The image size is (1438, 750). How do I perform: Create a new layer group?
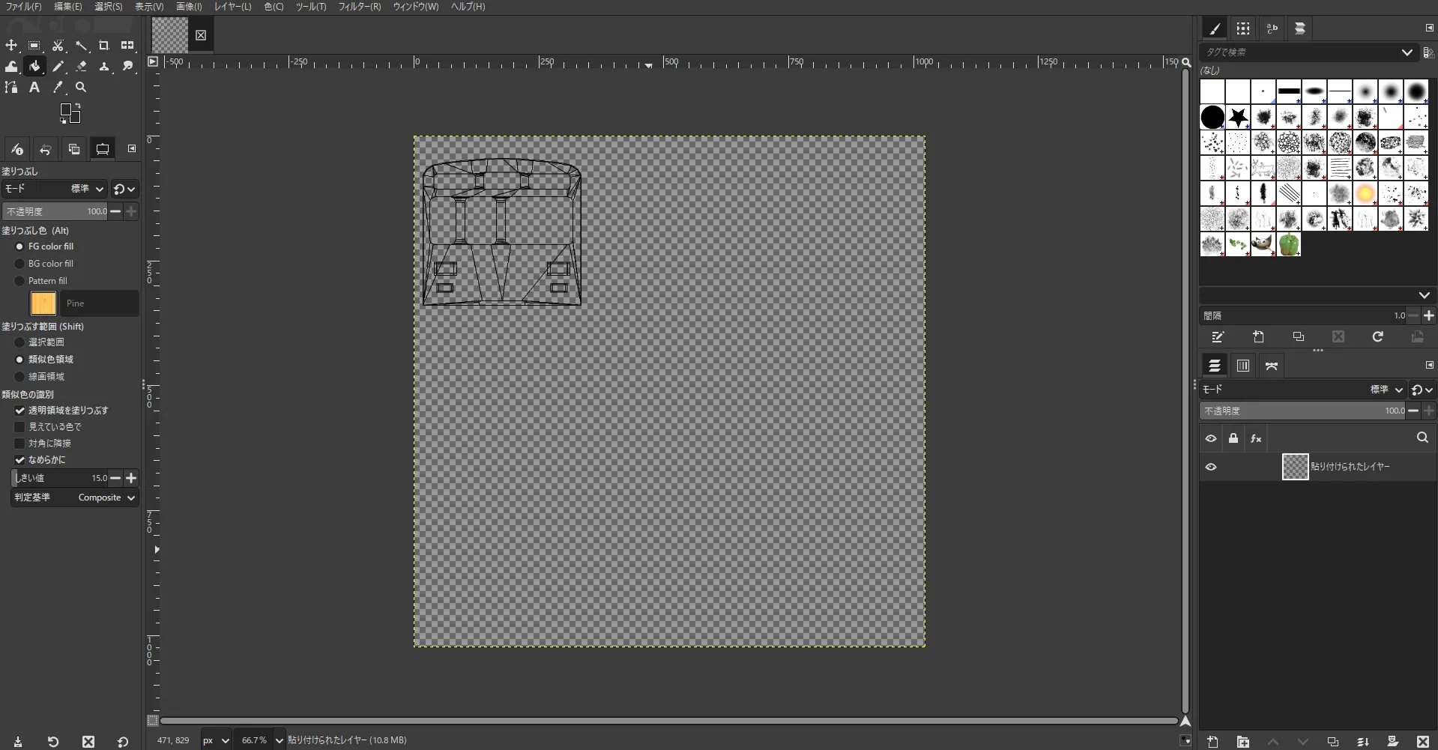click(x=1242, y=741)
